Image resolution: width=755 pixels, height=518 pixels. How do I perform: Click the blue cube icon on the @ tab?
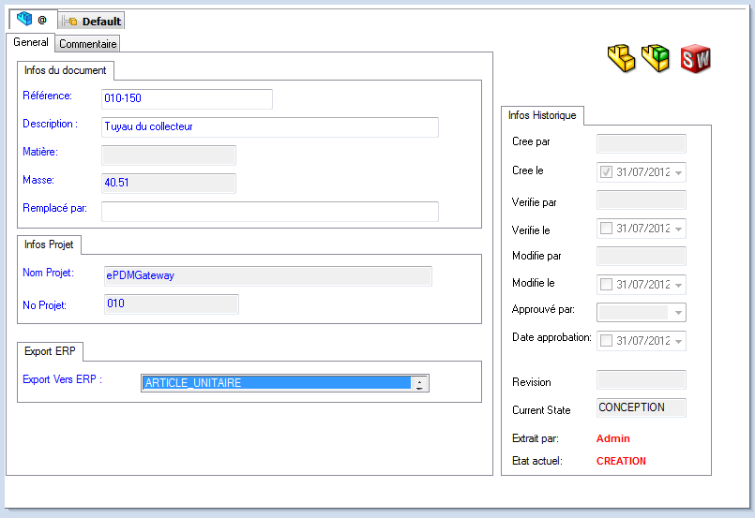pos(24,20)
